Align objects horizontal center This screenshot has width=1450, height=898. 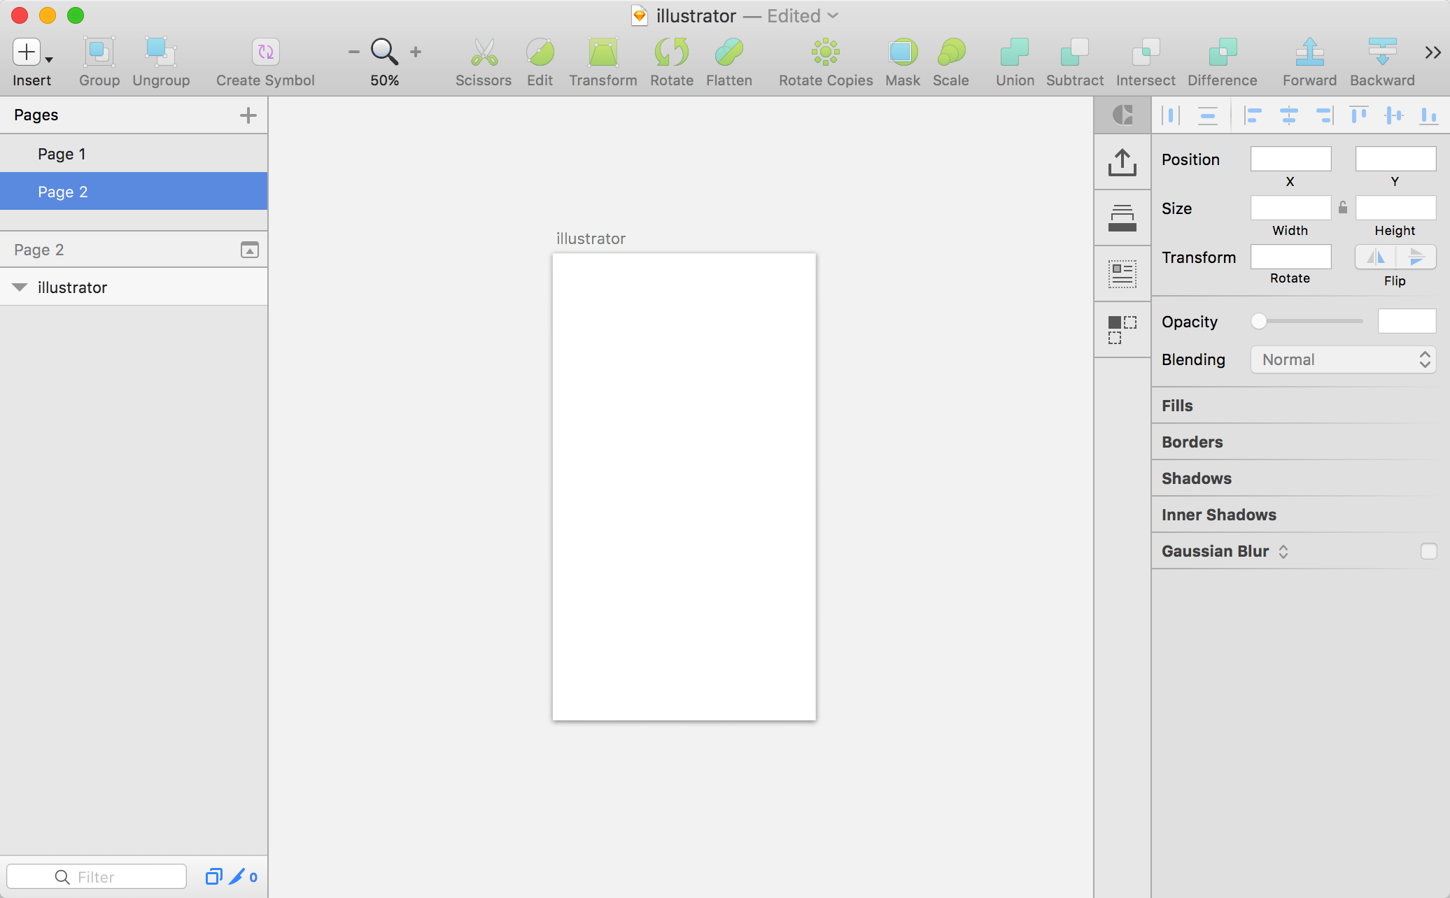tap(1288, 115)
